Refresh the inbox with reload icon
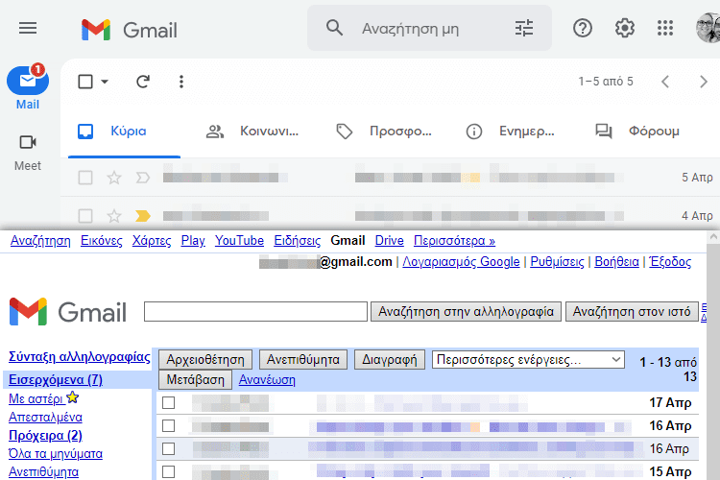The image size is (720, 480). tap(143, 82)
